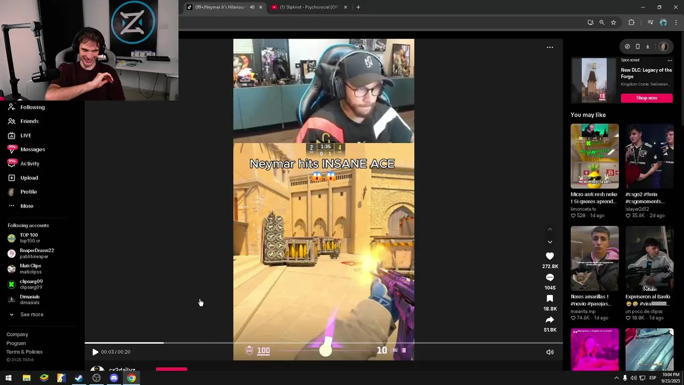
Task: Click the download arrow icon in TikTok pill
Action: [x=648, y=47]
